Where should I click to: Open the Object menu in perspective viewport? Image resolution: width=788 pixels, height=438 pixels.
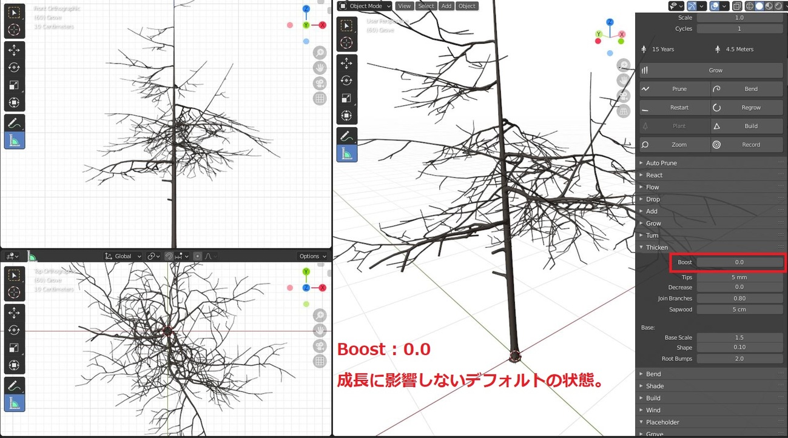(x=466, y=6)
